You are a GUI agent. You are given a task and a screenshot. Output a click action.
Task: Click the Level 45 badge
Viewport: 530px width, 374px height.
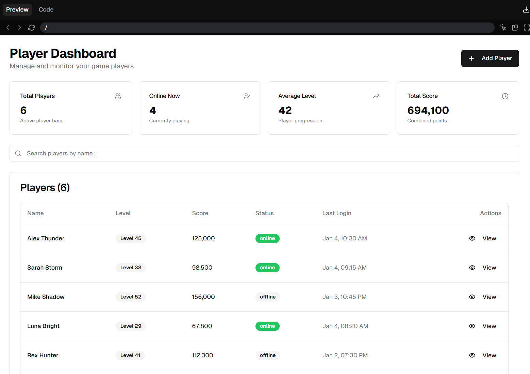click(x=131, y=238)
